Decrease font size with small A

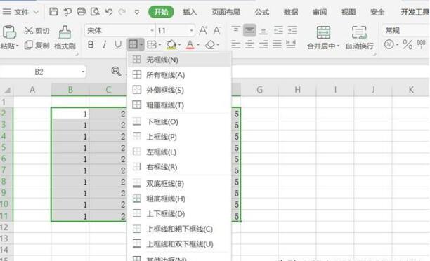[x=217, y=30]
